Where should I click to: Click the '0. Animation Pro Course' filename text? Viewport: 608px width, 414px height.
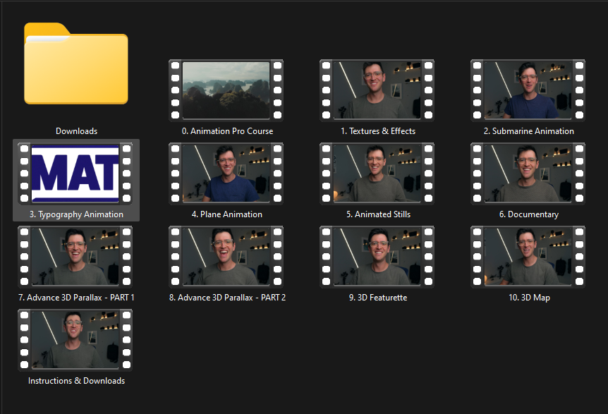(226, 130)
